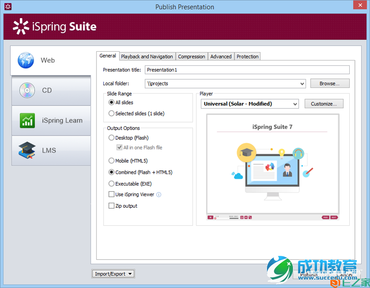370x288 pixels.
Task: Click the Presentation title input field
Action: click(247, 70)
